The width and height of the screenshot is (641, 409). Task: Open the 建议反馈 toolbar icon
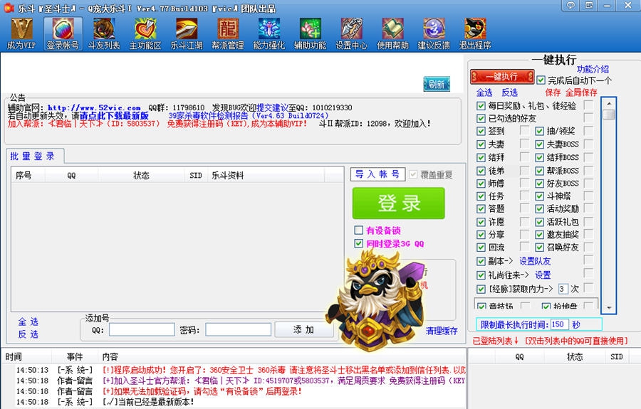coord(434,34)
